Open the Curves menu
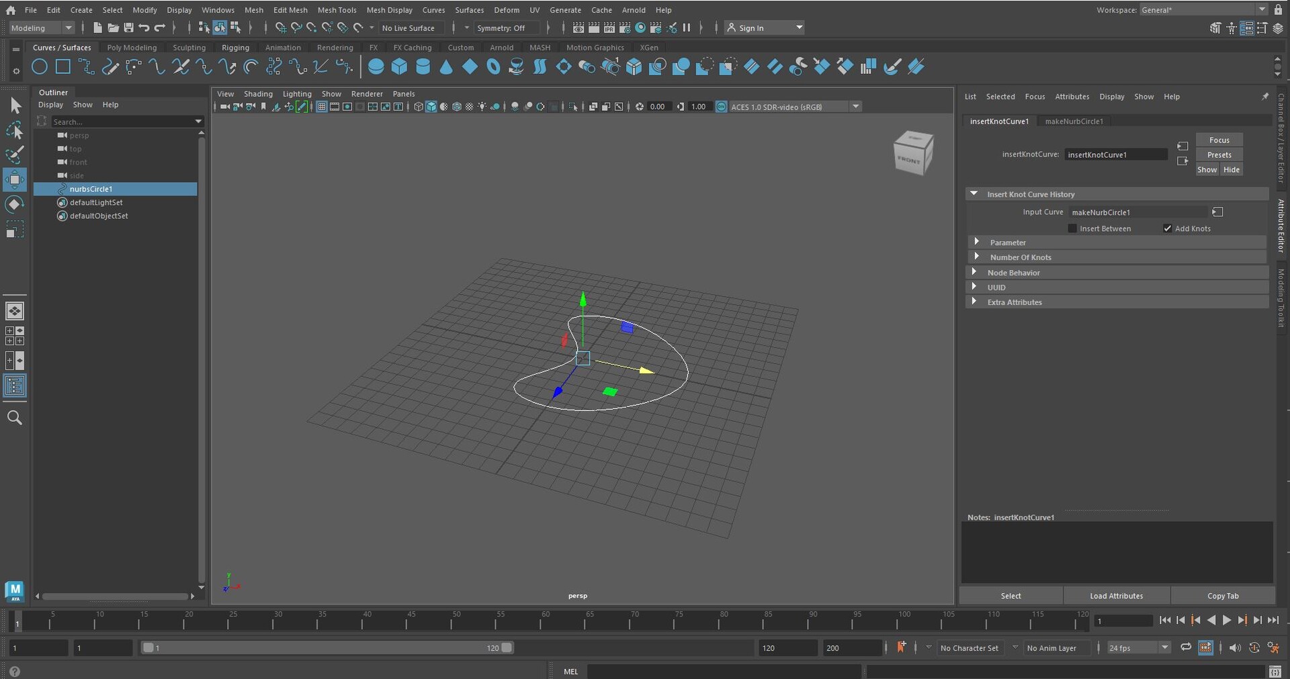The image size is (1290, 679). [x=433, y=9]
